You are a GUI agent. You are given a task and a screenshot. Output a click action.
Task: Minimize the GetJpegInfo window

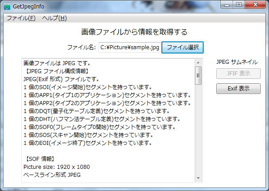coord(227,4)
